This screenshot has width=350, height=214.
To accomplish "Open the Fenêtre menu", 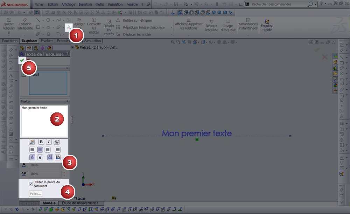I will pyautogui.click(x=132, y=4).
